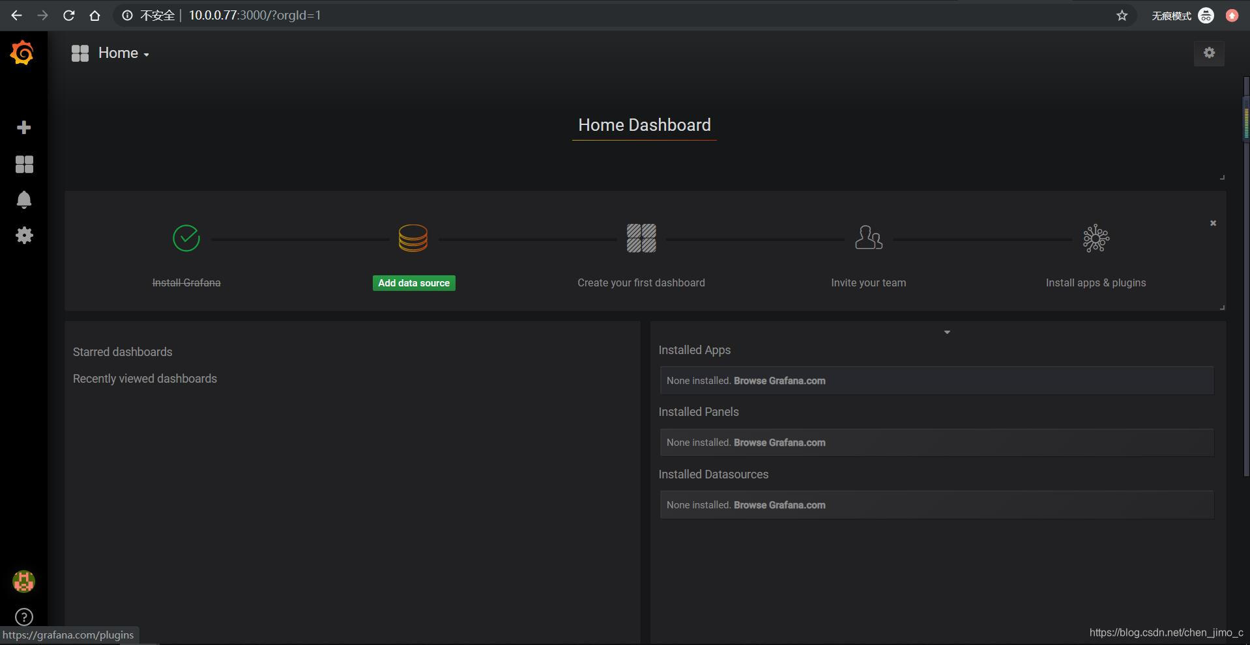Click the Create first dashboard grid icon
The width and height of the screenshot is (1250, 645).
click(x=641, y=238)
